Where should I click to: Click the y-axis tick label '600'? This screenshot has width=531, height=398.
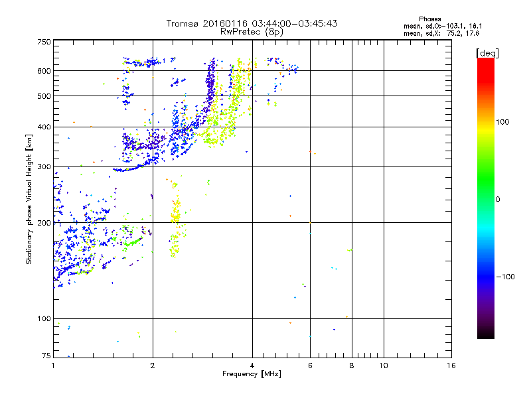pos(44,71)
